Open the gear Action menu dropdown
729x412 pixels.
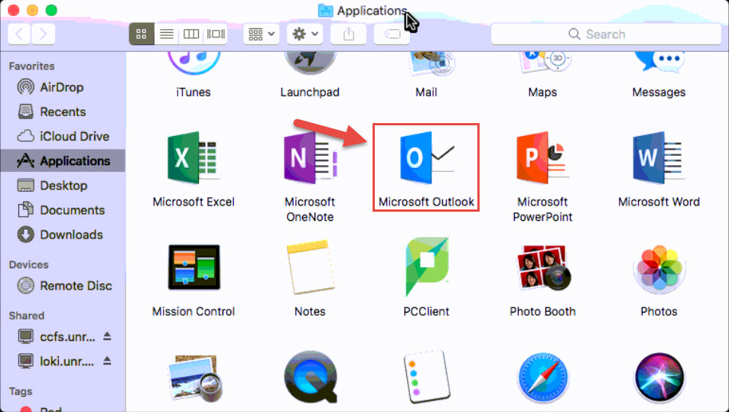305,34
